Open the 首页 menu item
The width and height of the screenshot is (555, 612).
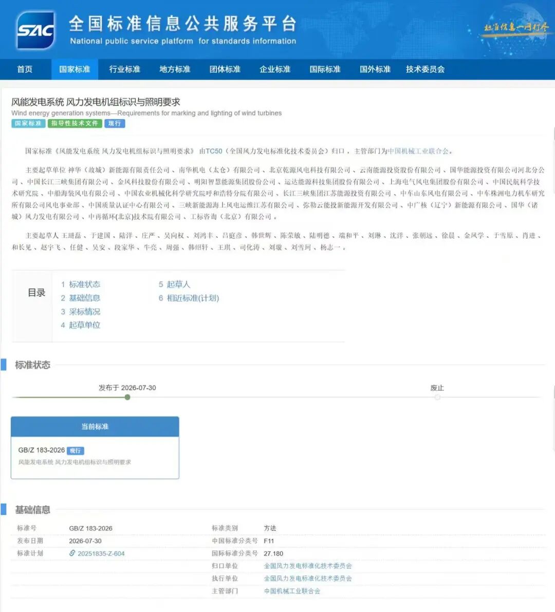[x=25, y=69]
